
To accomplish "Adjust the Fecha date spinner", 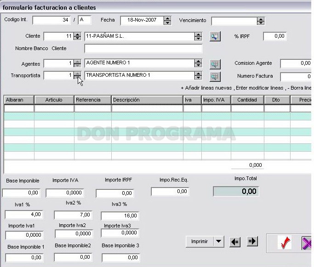I will click(167, 20).
